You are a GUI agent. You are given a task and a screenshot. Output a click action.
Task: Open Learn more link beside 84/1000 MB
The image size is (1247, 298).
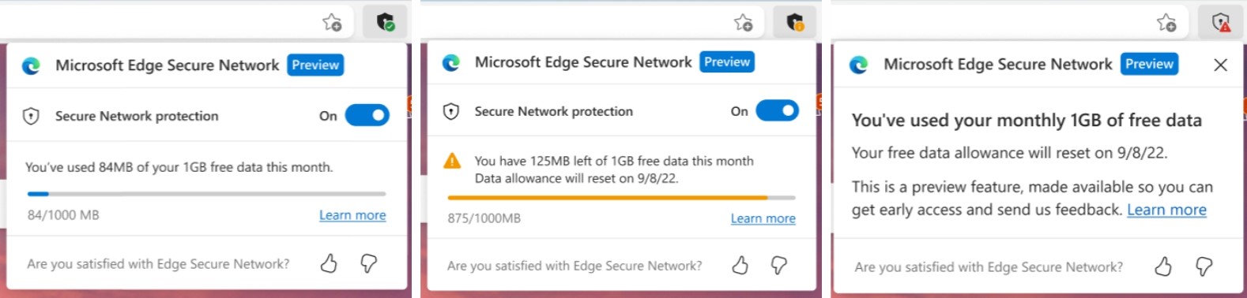[x=352, y=215]
